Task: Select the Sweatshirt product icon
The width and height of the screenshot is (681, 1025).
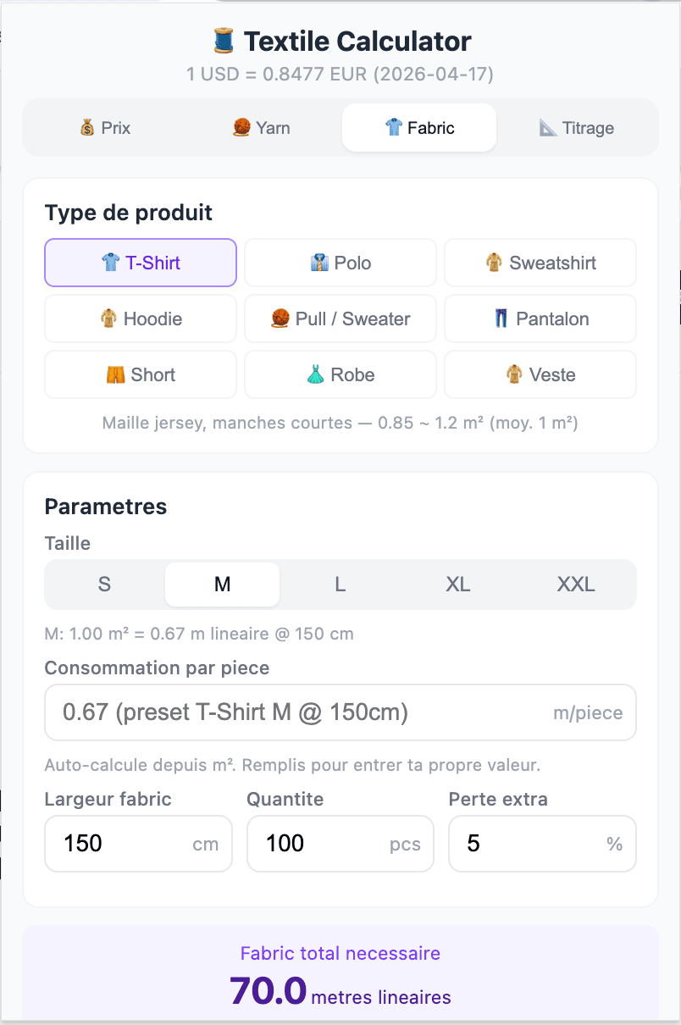Action: click(494, 263)
